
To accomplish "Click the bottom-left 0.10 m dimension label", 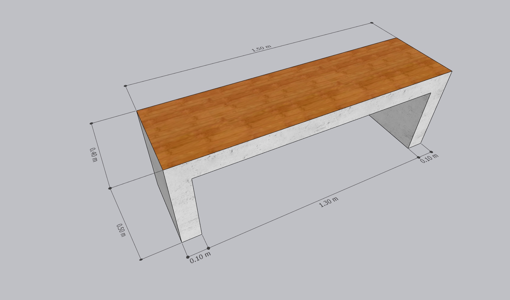I will click(200, 258).
